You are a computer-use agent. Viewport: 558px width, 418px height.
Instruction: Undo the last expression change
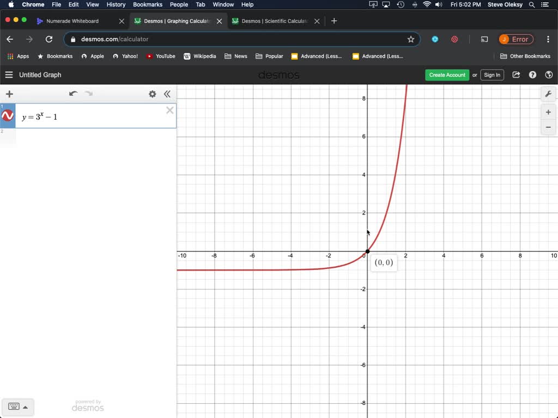coord(73,94)
